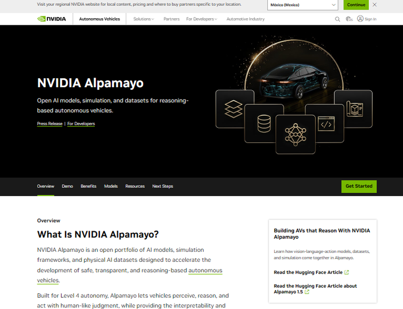Open the Partners nav item
Image resolution: width=403 pixels, height=309 pixels.
171,19
